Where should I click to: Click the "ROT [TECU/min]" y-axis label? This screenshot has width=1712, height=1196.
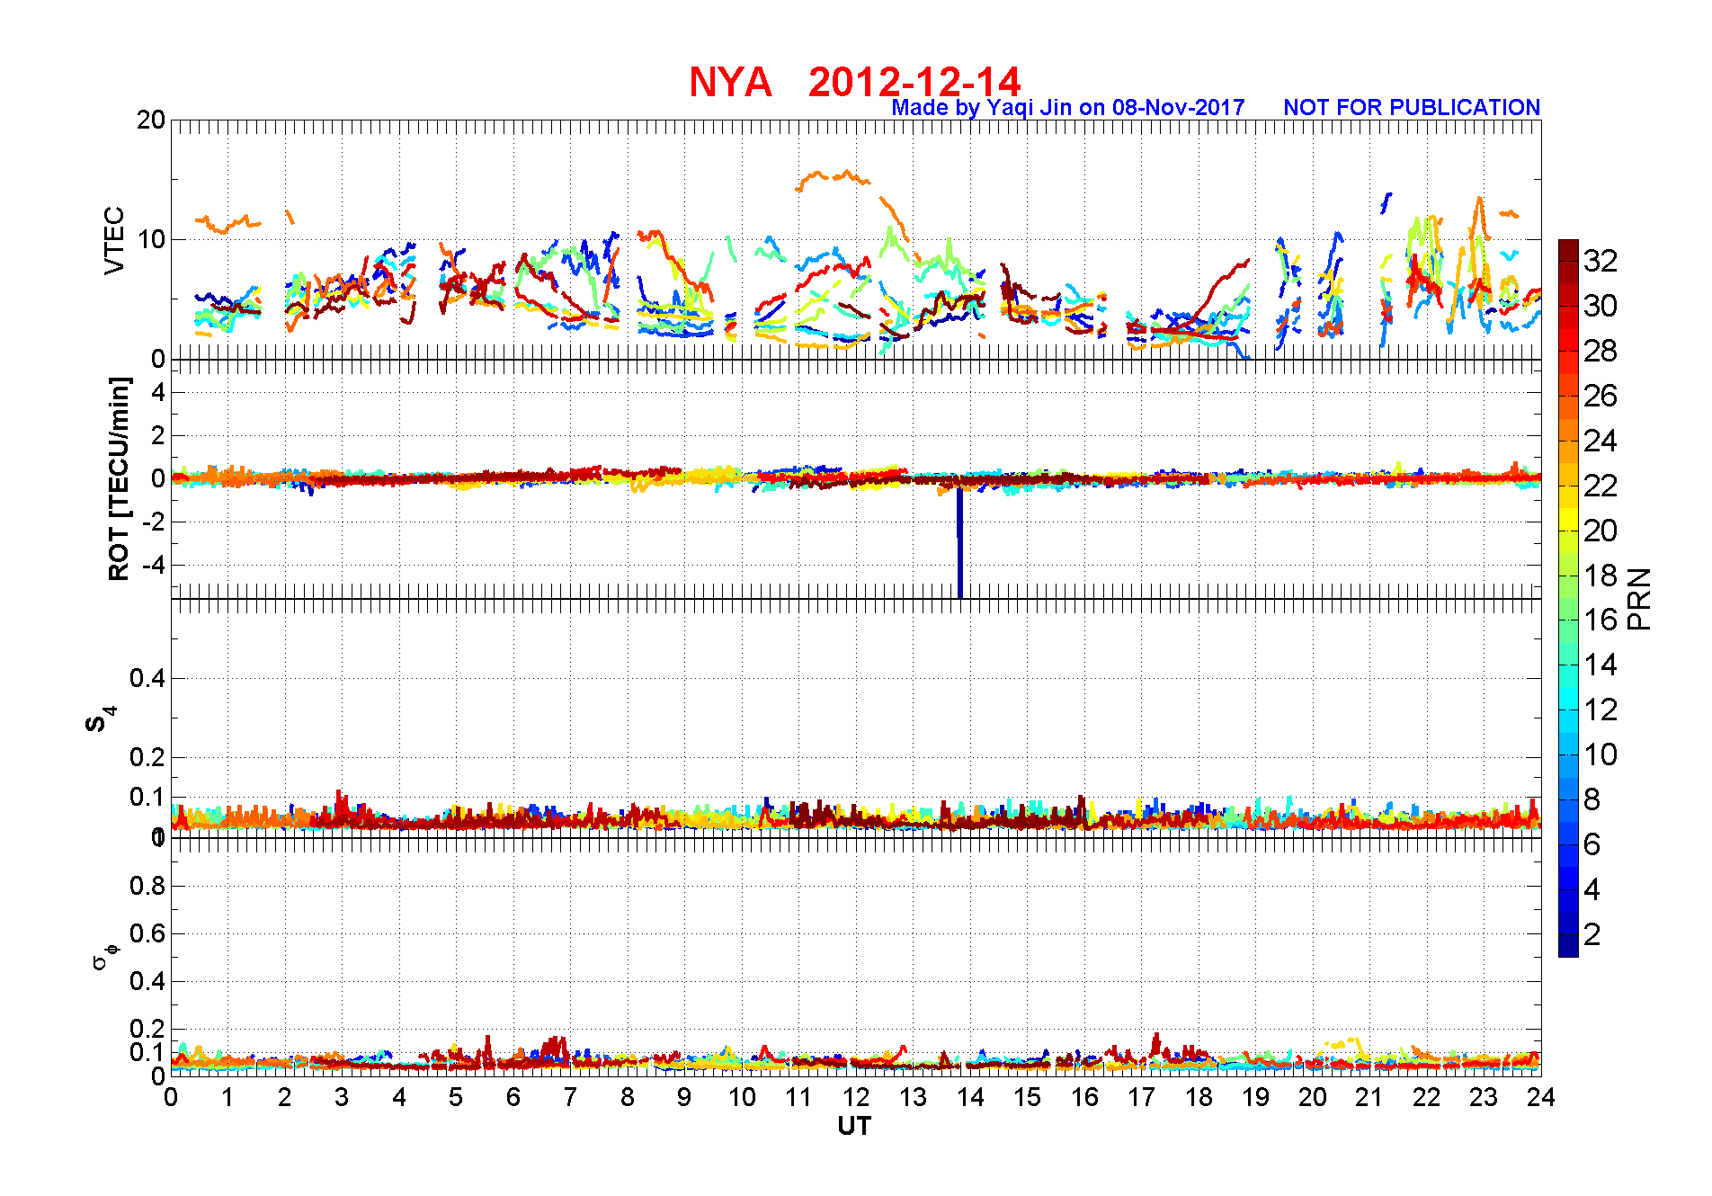click(x=119, y=478)
